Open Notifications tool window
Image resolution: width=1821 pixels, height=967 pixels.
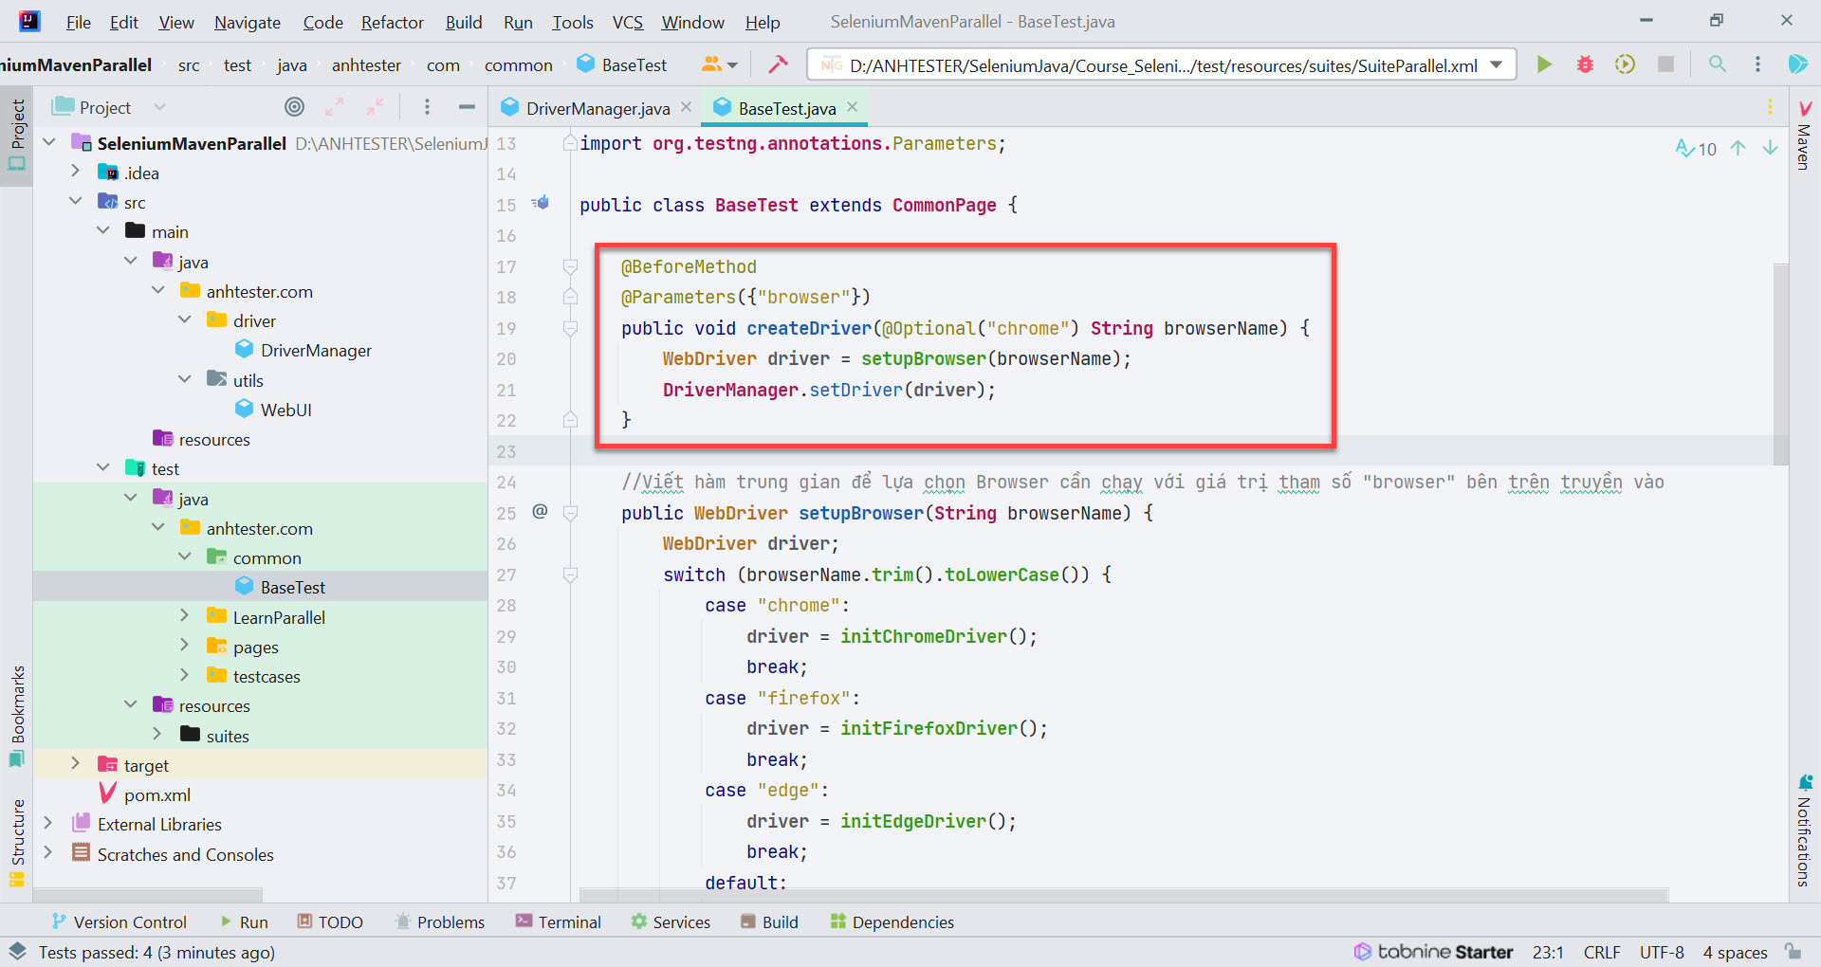pyautogui.click(x=1804, y=831)
